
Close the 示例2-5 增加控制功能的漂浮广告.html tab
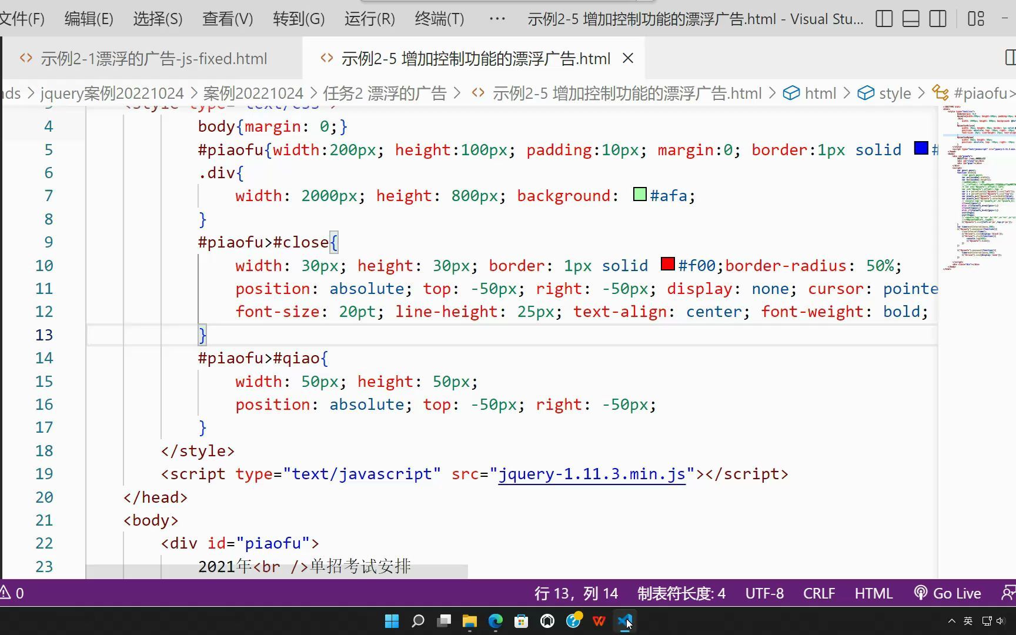[x=628, y=58]
